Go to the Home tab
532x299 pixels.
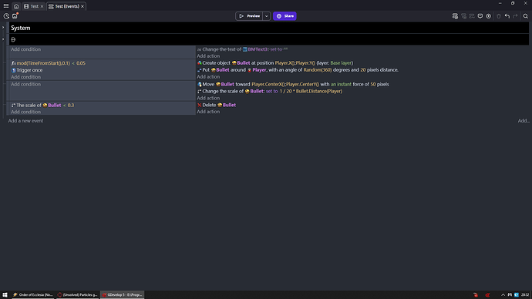(x=16, y=6)
